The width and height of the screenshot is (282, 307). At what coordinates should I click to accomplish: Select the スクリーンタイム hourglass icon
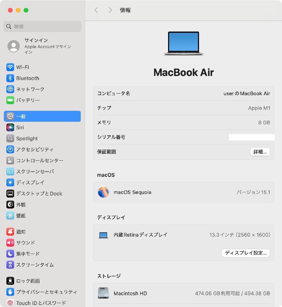(10, 265)
